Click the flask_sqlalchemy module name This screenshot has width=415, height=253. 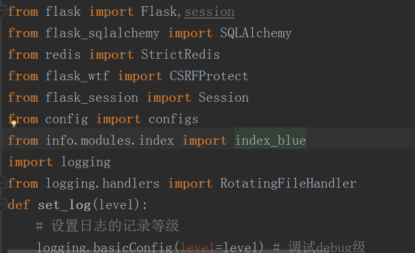click(102, 33)
